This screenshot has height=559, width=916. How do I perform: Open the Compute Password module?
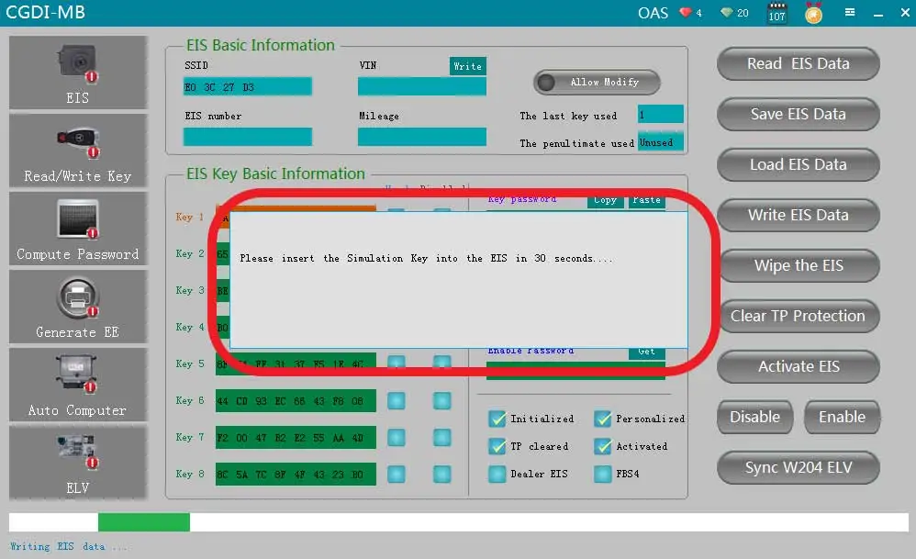[x=78, y=229]
